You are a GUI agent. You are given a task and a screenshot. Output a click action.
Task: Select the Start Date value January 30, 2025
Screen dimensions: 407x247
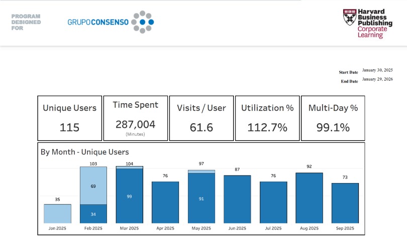point(377,70)
